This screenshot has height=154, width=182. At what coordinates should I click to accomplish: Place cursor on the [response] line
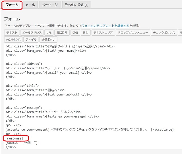[14, 138]
